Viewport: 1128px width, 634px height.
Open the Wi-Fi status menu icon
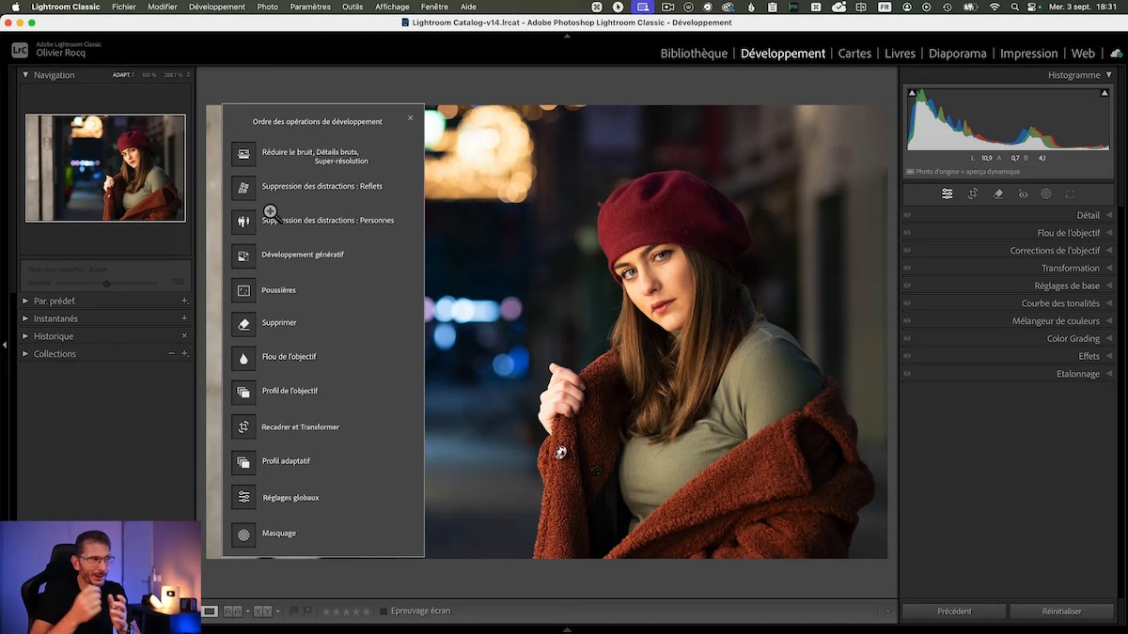[995, 7]
